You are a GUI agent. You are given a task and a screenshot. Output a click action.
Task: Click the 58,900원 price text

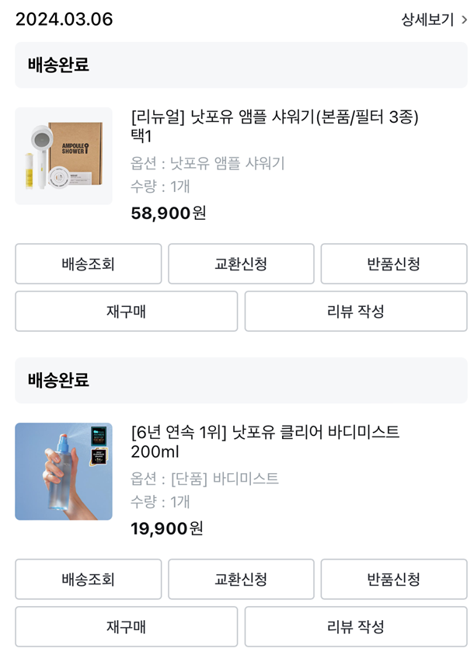[x=169, y=213]
